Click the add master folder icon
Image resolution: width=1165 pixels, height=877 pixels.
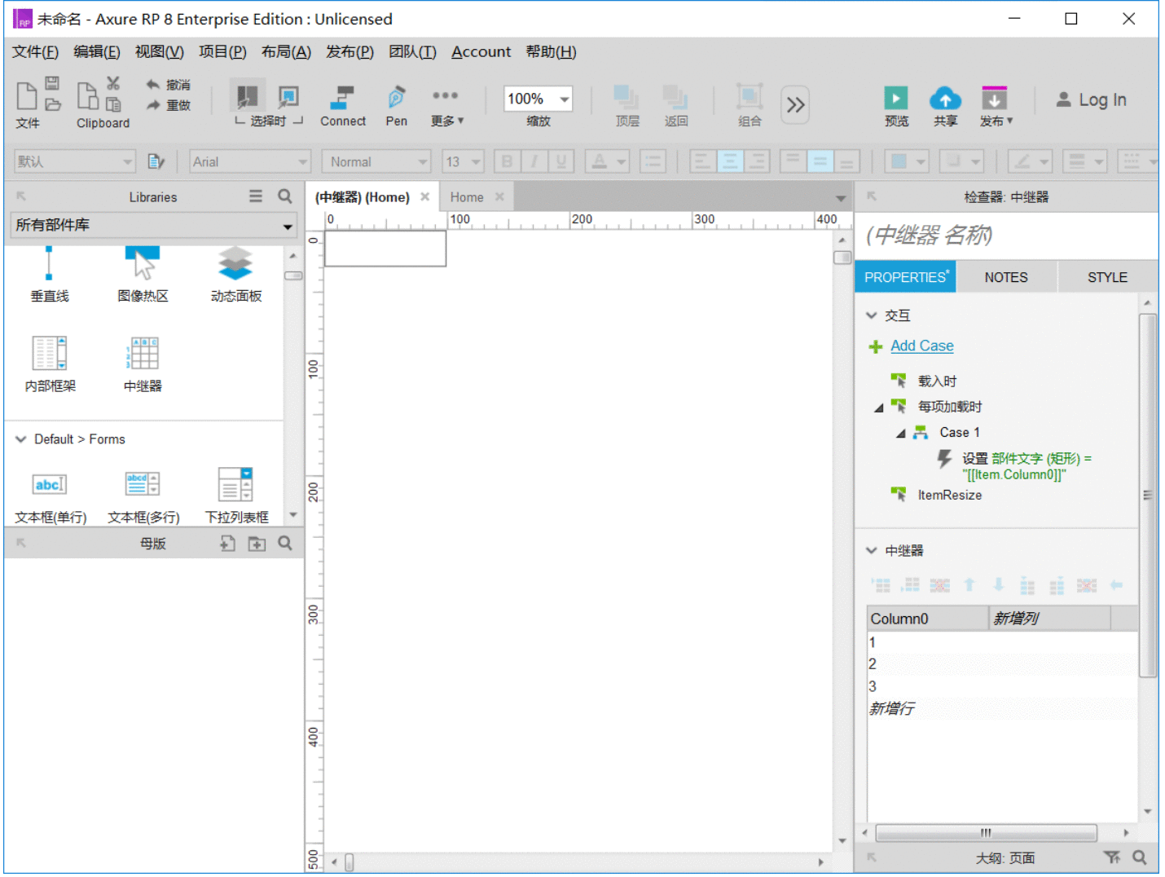[257, 543]
